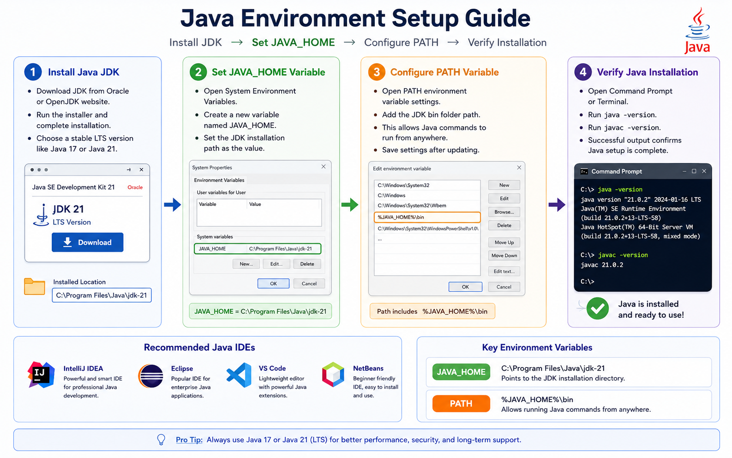Select the WindowsPowerShell path entry
The width and height of the screenshot is (732, 458).
tap(427, 229)
